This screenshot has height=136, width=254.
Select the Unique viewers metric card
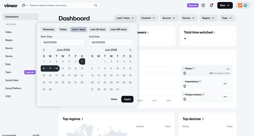[207, 97]
